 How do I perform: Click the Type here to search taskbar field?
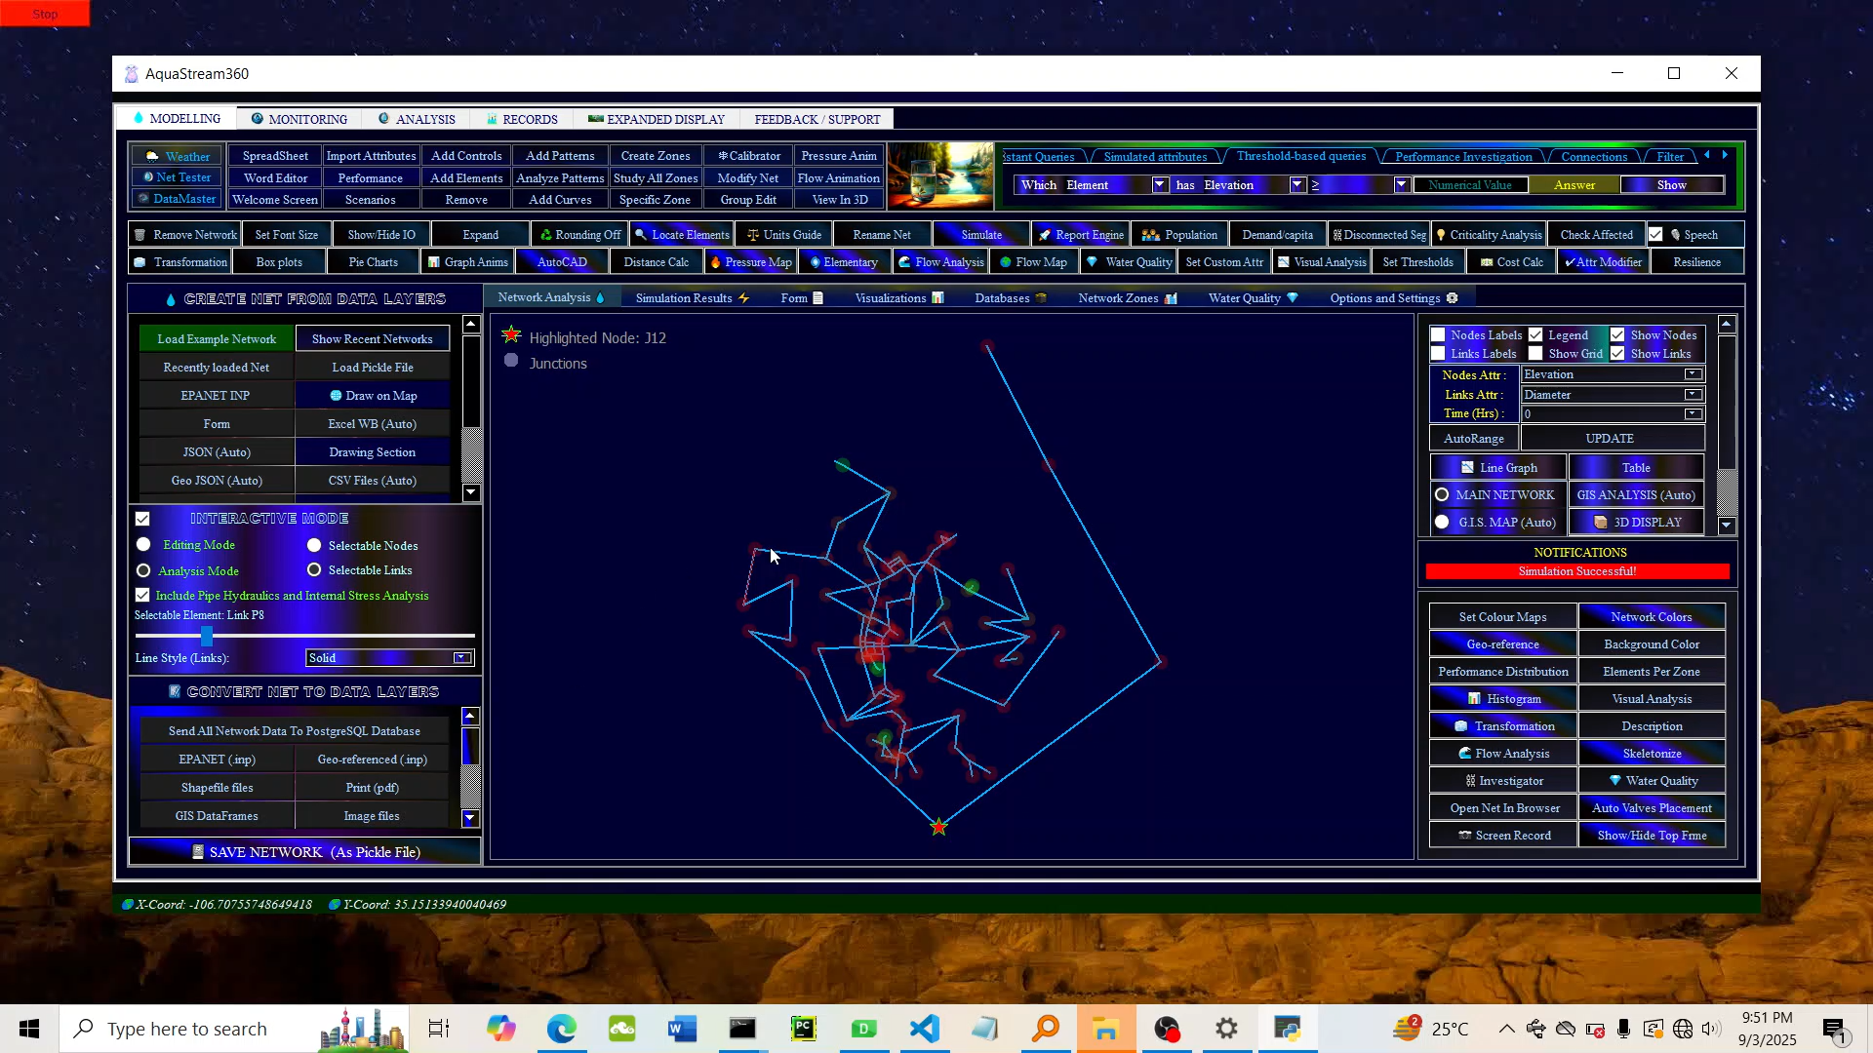(x=187, y=1028)
